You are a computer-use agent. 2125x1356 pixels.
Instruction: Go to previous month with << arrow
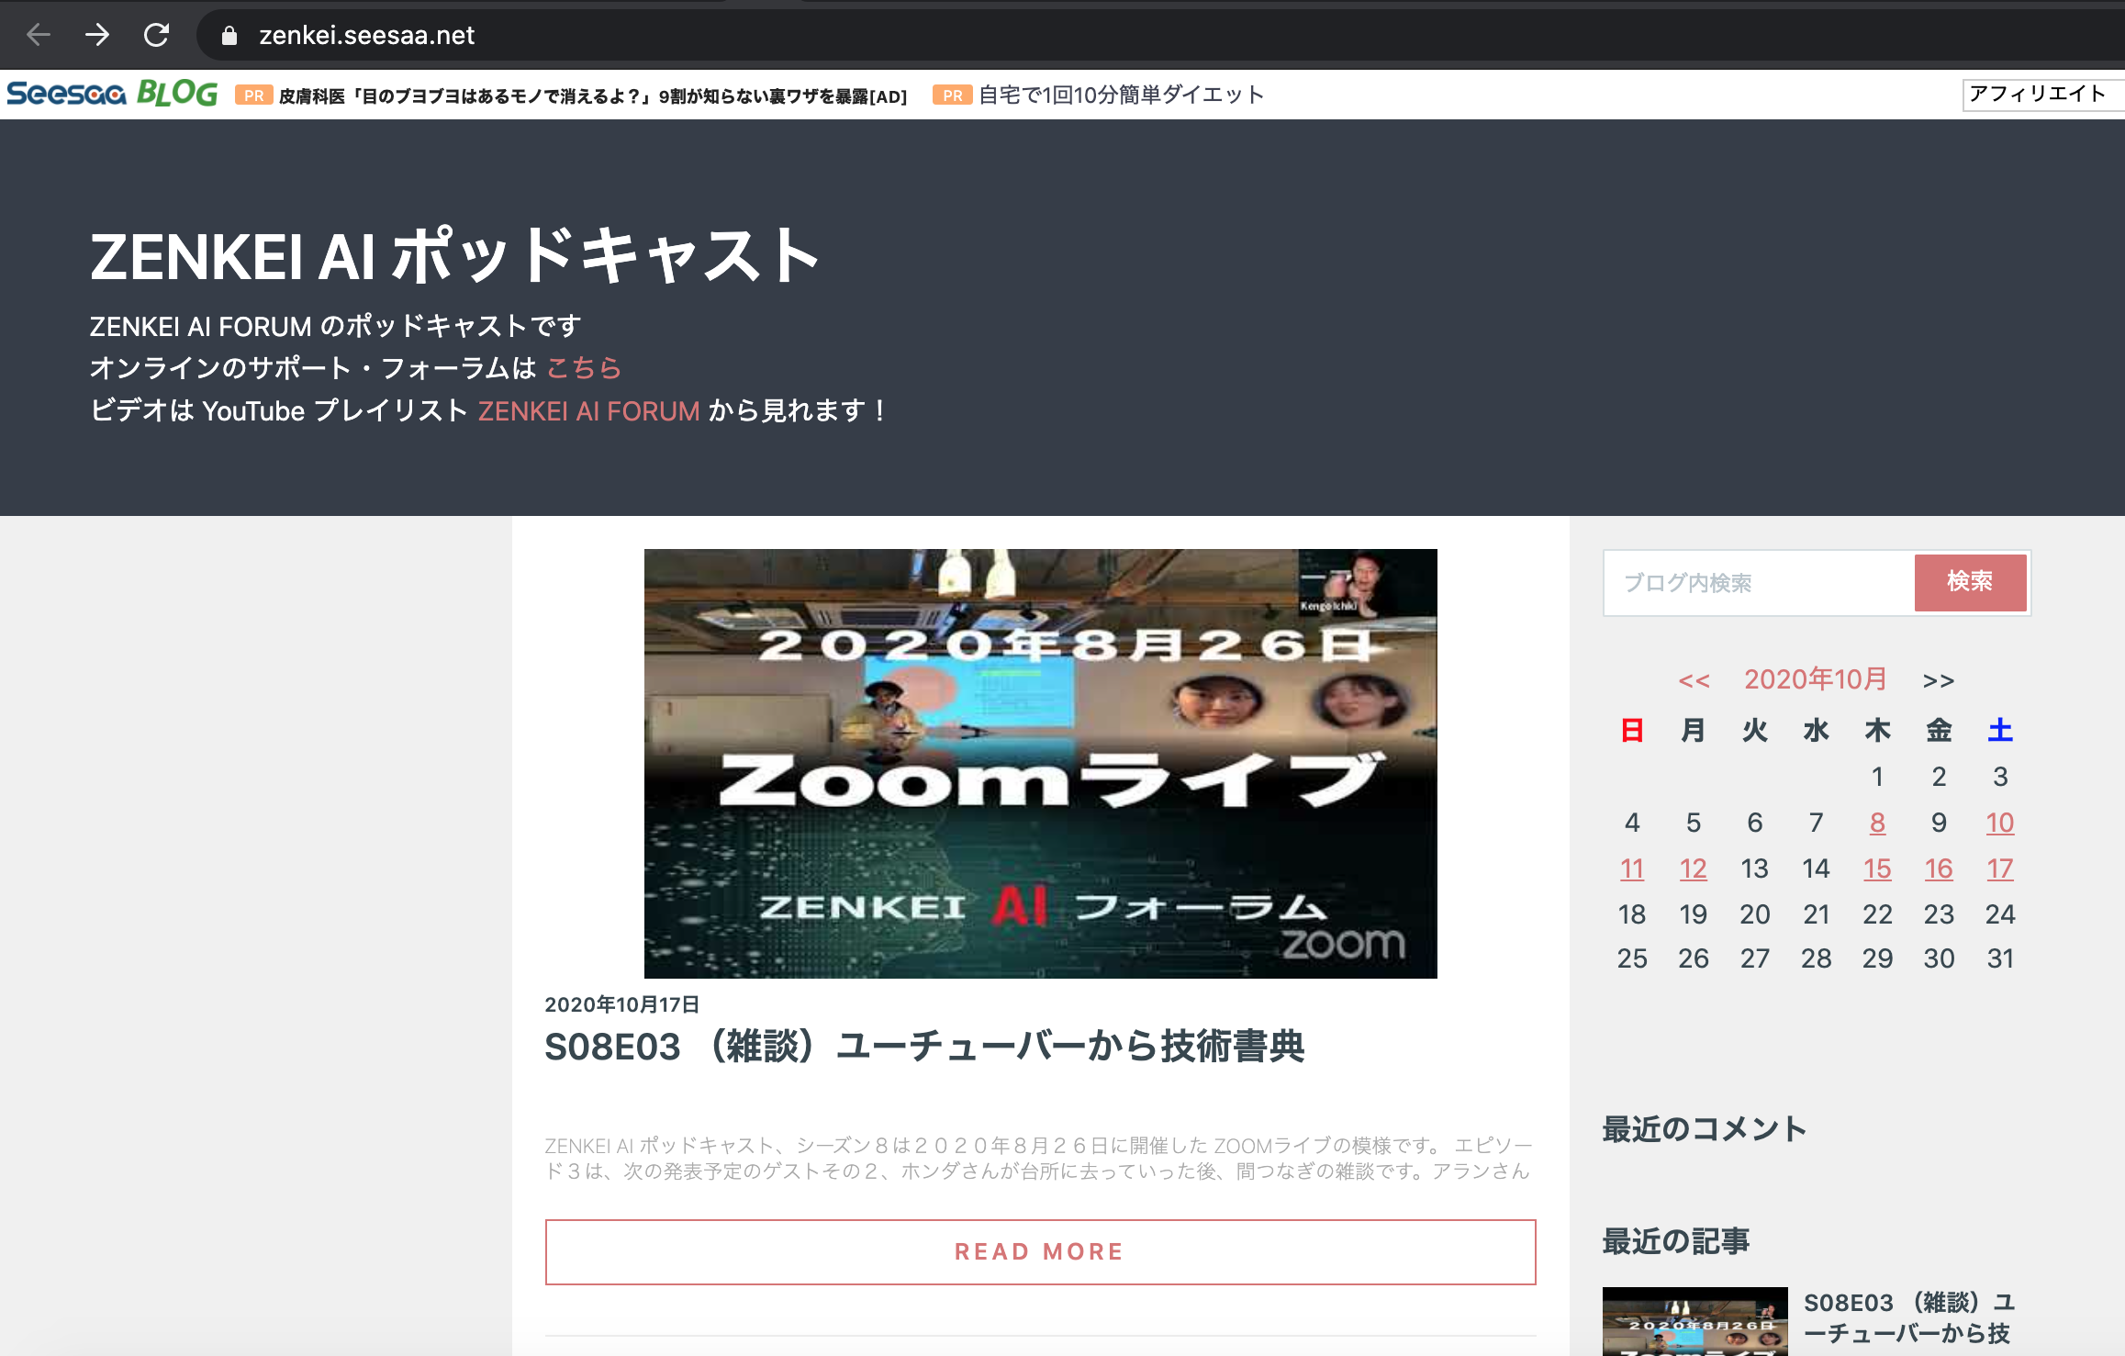coord(1694,681)
